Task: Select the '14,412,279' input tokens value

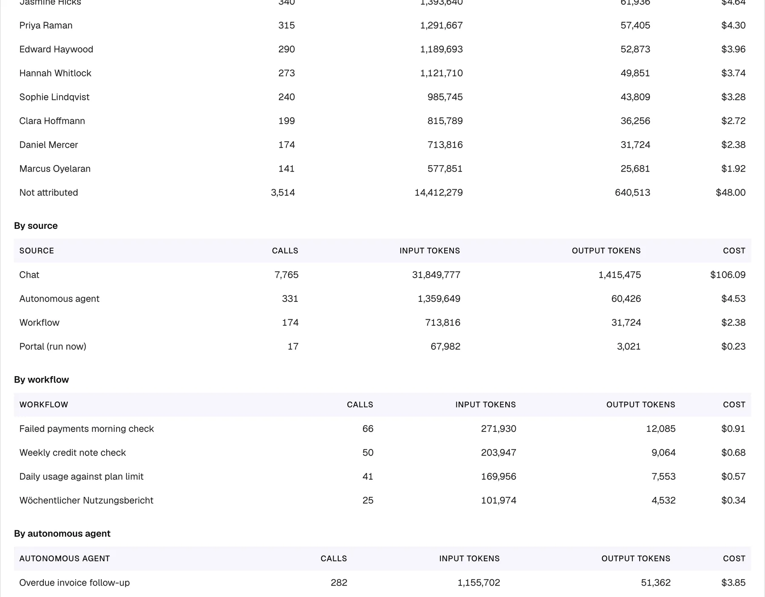Action: [x=439, y=192]
